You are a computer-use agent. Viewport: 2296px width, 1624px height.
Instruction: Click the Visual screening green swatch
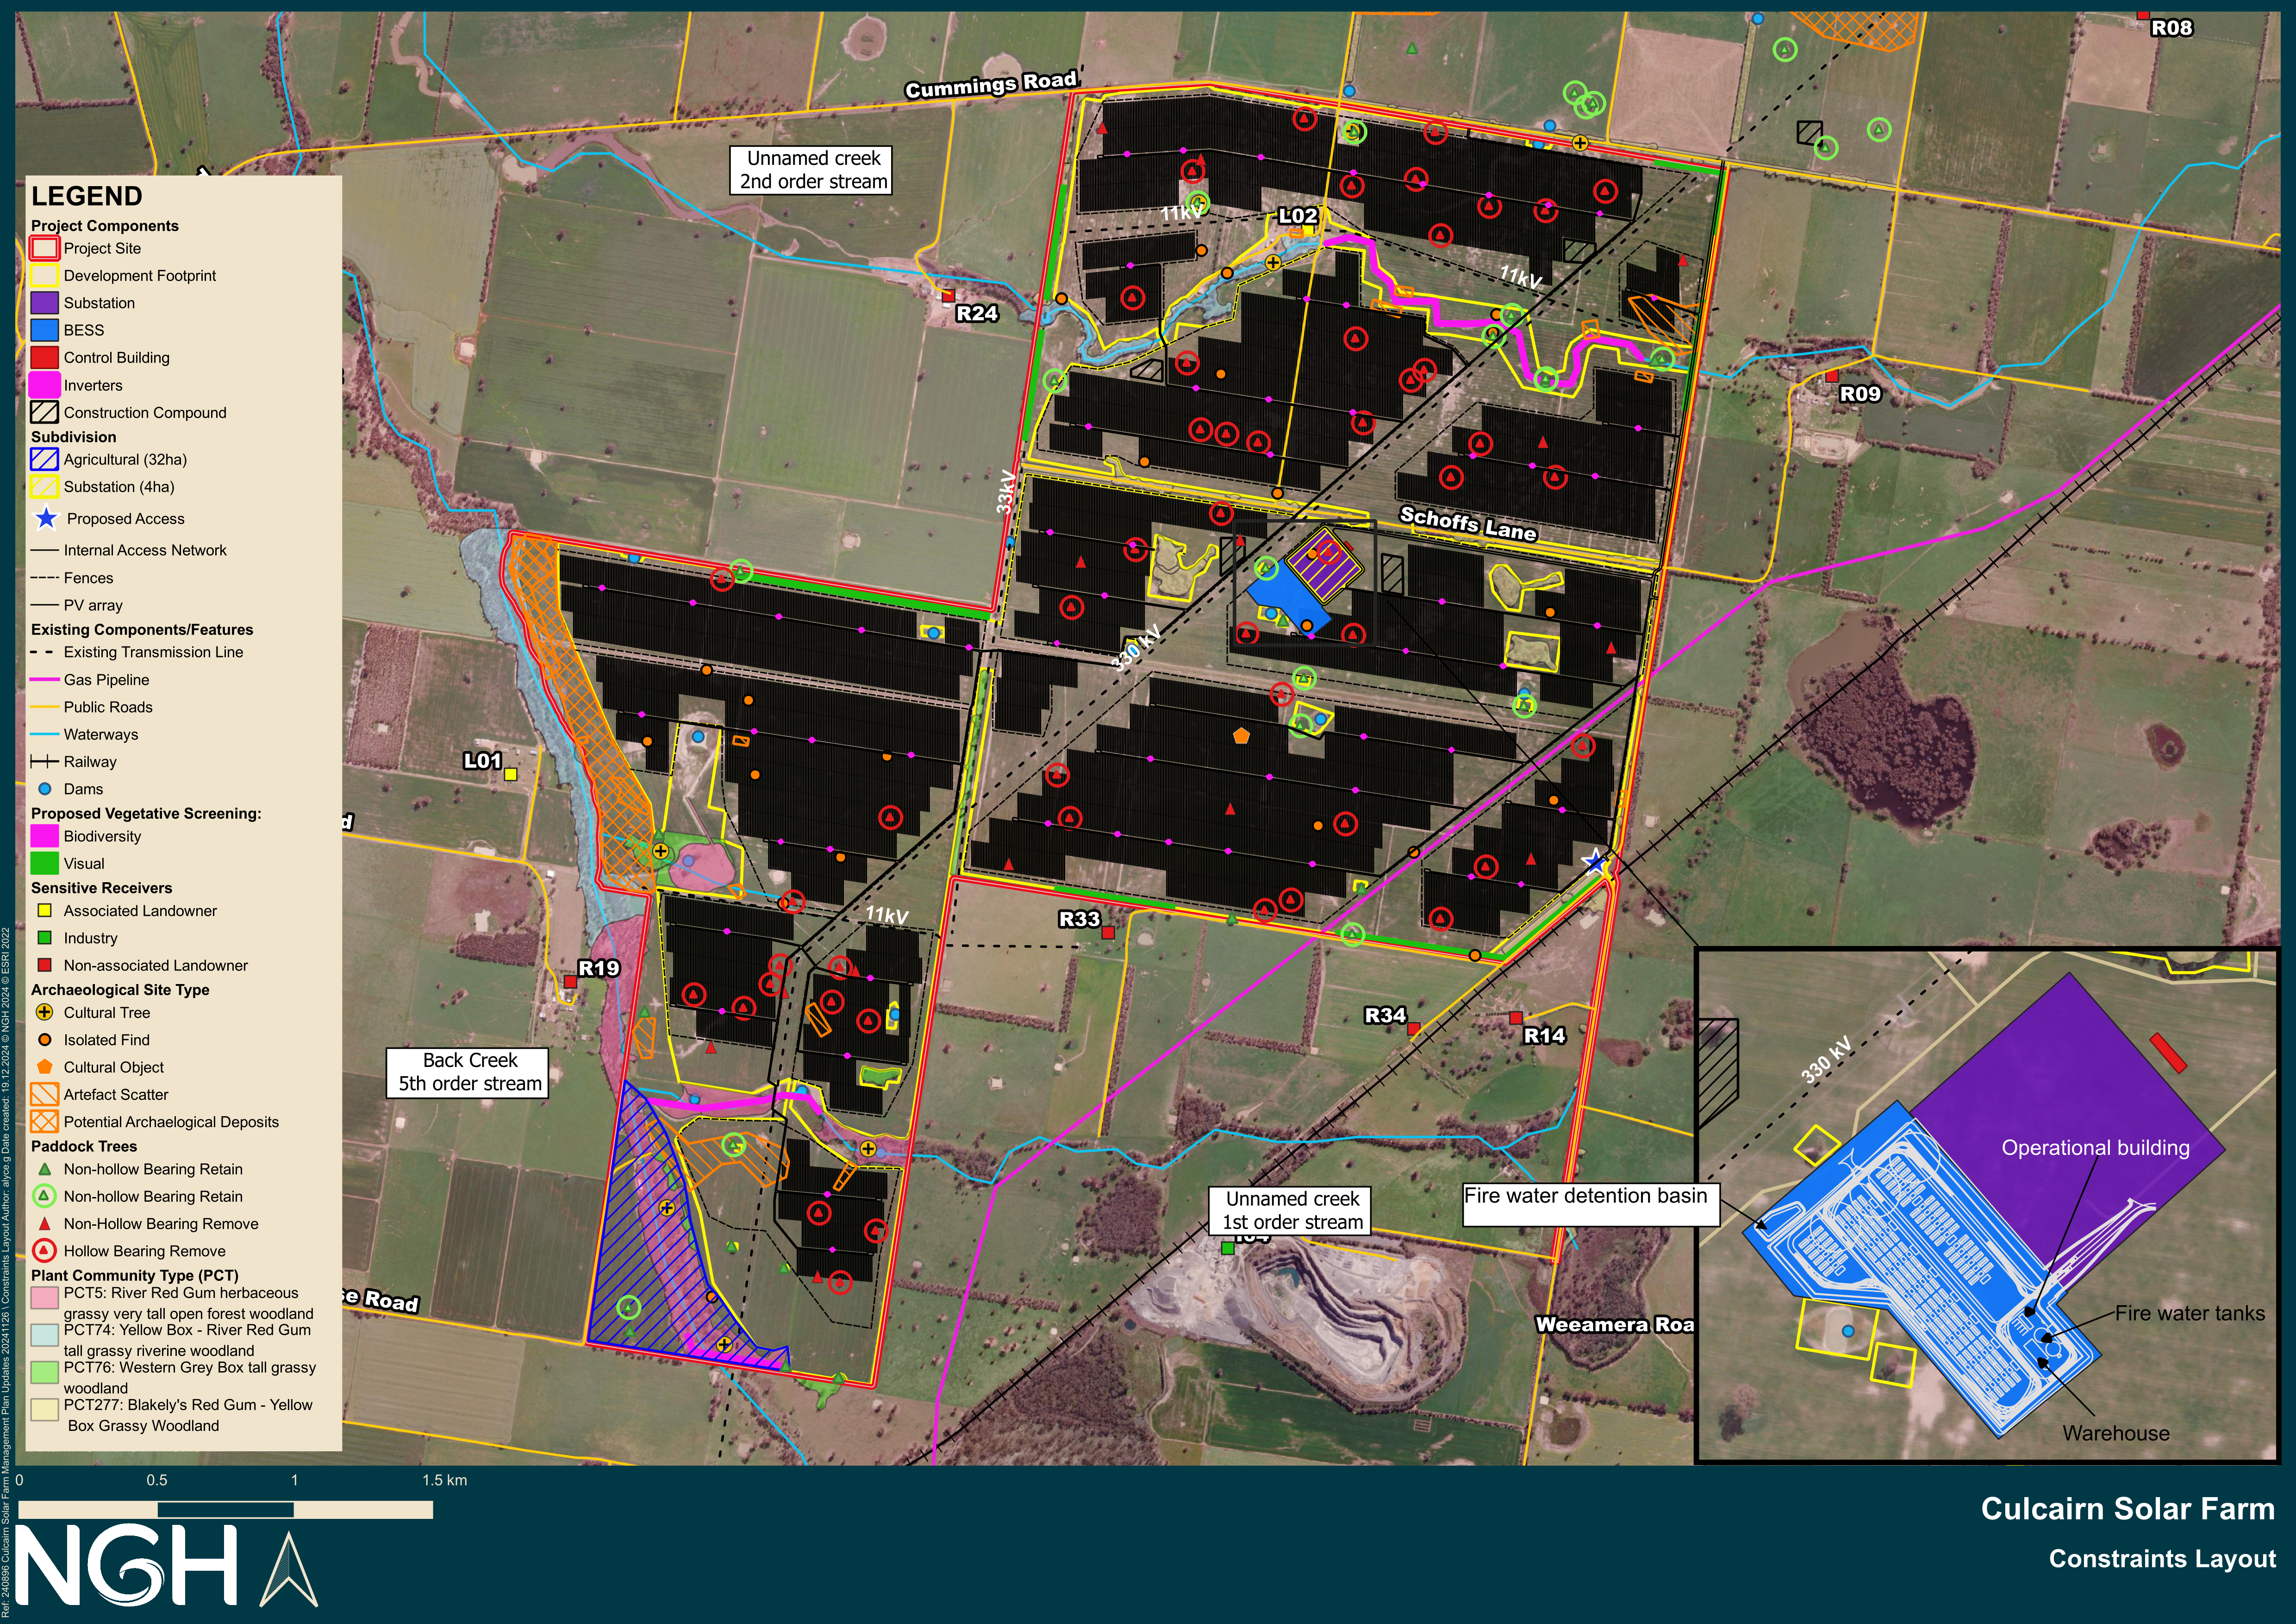[44, 863]
